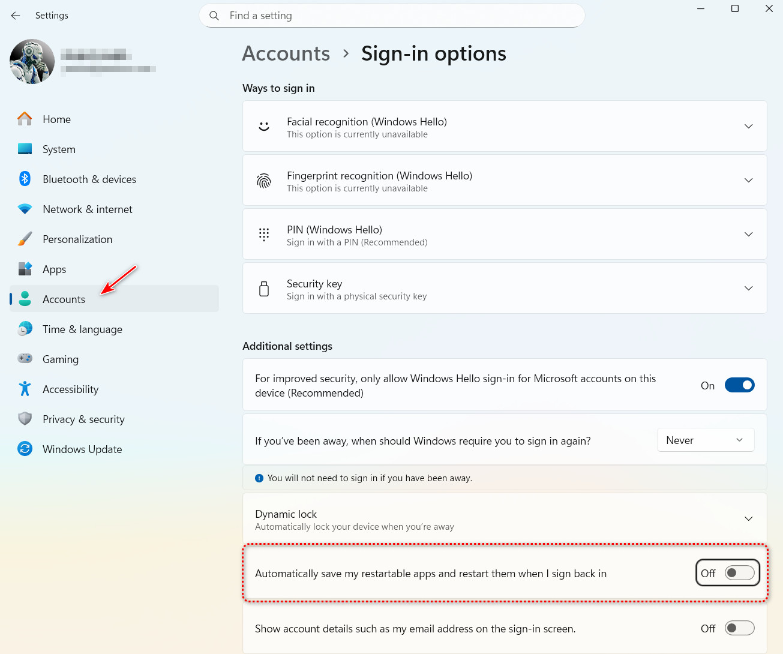This screenshot has width=783, height=654.
Task: Click the user profile picture
Action: pyautogui.click(x=32, y=61)
